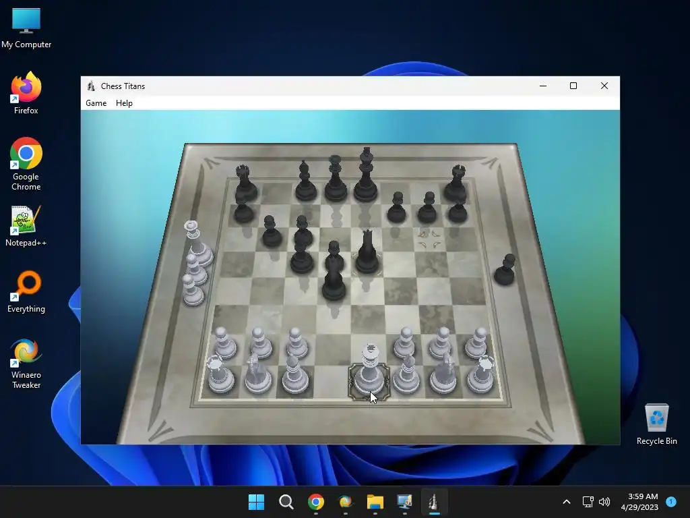This screenshot has height=518, width=690.
Task: Open the clock showing 3:59 AM
Action: 639,502
